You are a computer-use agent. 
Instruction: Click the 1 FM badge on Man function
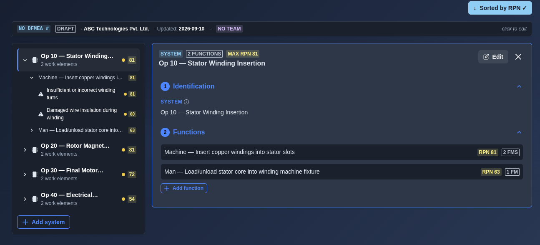[512, 172]
